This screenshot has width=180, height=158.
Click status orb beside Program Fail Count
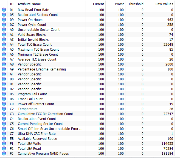click(4, 94)
